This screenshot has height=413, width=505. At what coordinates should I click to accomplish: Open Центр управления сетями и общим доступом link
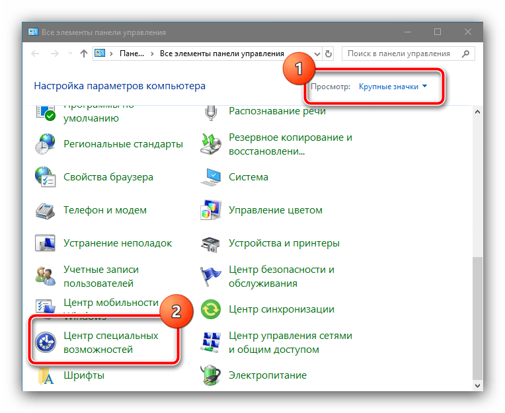(290, 342)
